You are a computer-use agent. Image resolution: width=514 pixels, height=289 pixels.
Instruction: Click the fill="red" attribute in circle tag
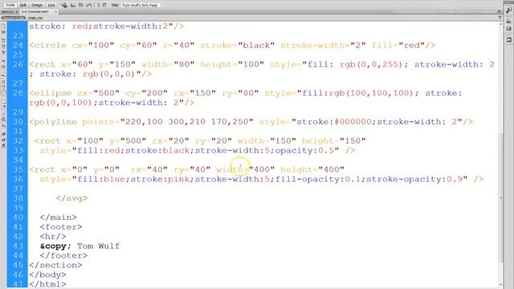[x=398, y=45]
